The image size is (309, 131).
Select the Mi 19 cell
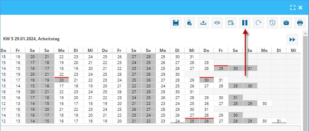click(90, 86)
